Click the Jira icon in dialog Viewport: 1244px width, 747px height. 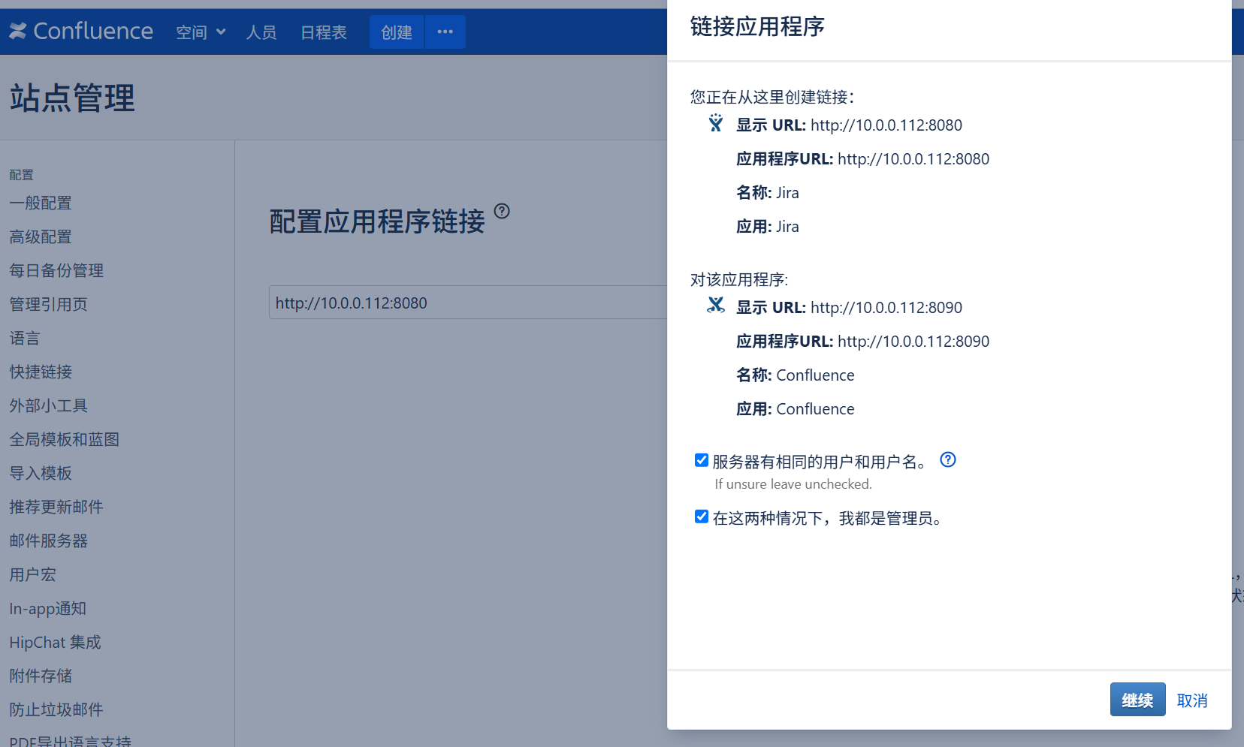click(716, 123)
